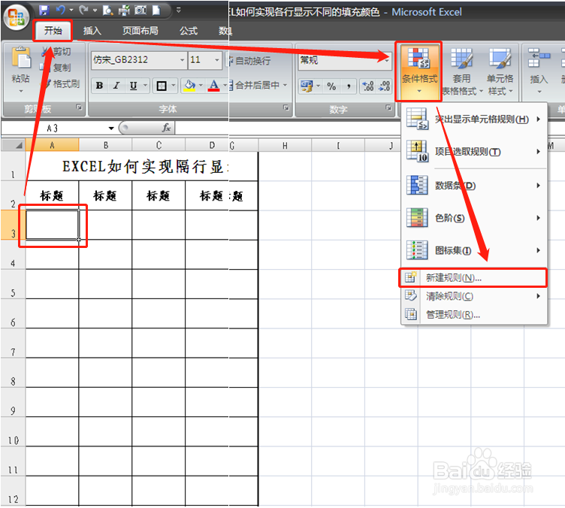Apply cell borders button
565x508 pixels.
(x=162, y=86)
